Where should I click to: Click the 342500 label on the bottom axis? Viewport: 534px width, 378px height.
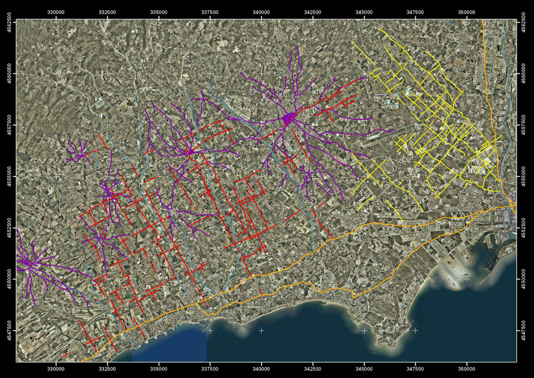(x=313, y=368)
